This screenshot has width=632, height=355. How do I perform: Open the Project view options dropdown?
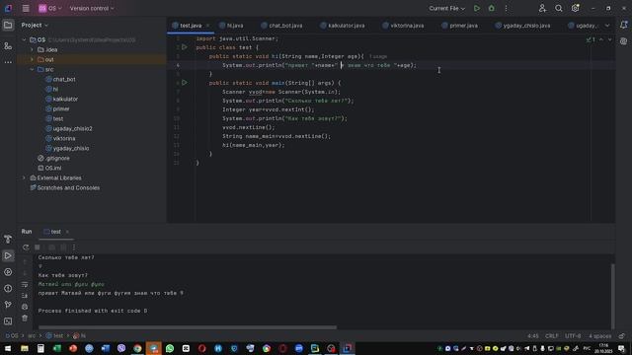(35, 25)
